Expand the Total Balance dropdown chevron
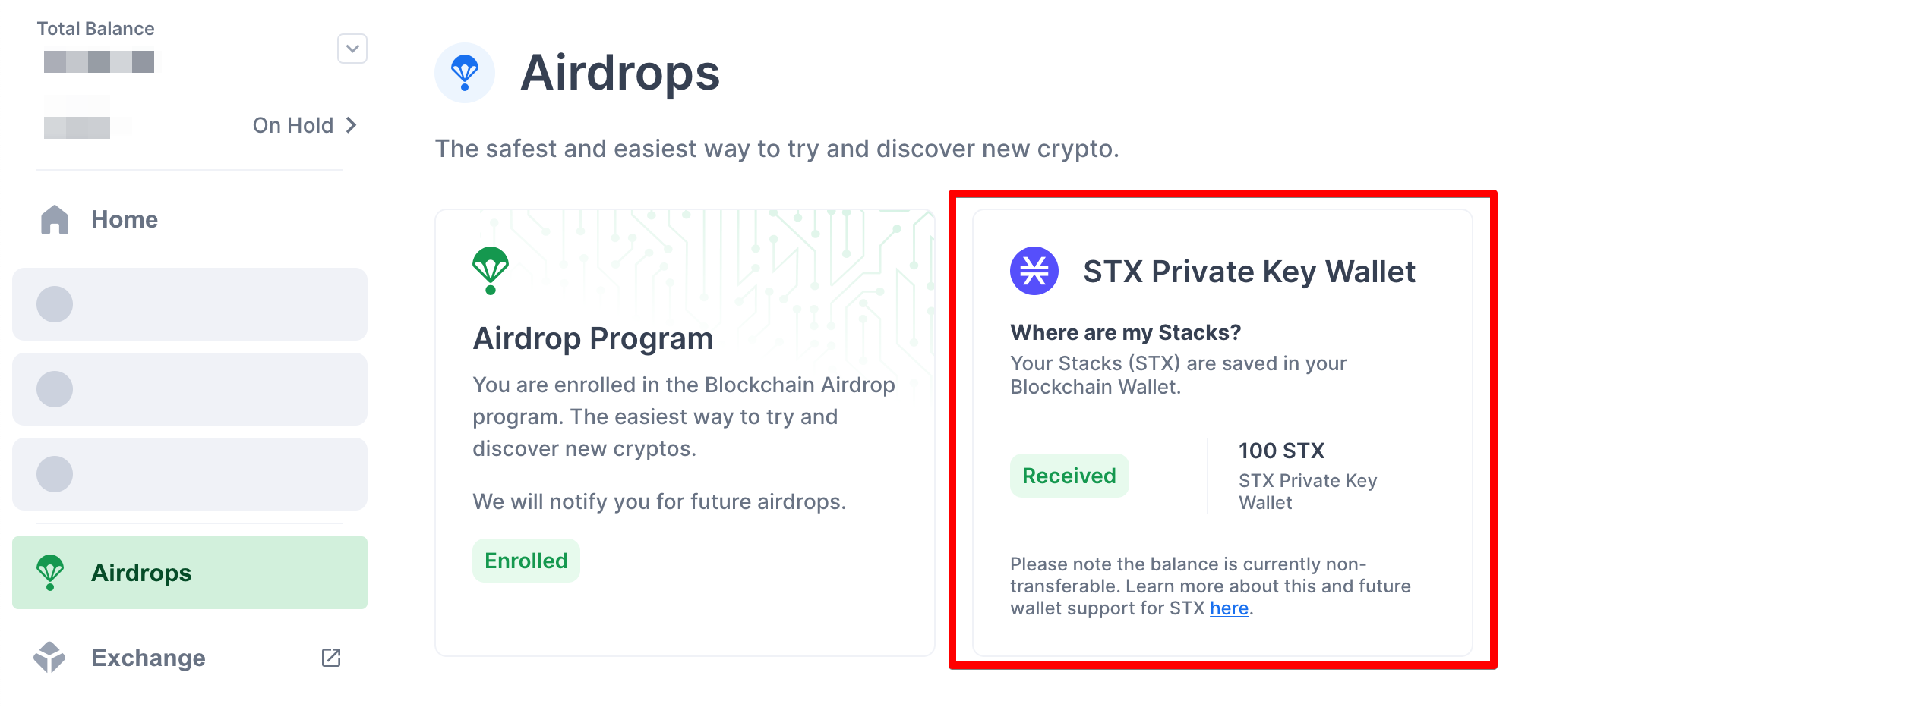Viewport: 1929px width, 707px height. point(352,49)
